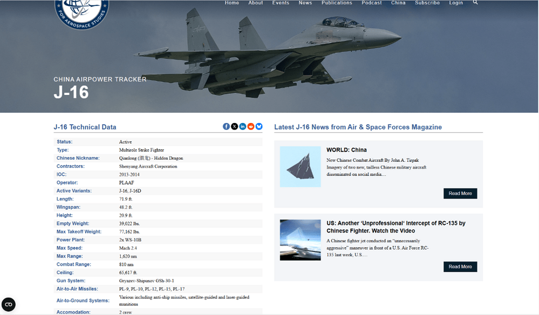539x315 pixels.
Task: Click Shenyang Aircraft Corporation text
Action: click(x=148, y=166)
